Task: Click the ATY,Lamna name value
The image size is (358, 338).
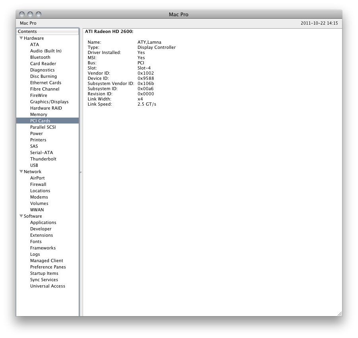Action: 149,42
